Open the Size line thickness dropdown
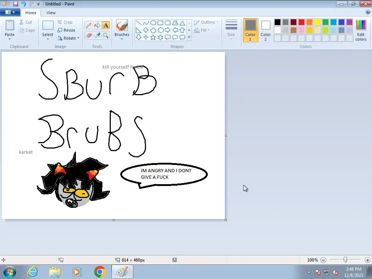Viewport: 372px width, 279px height. click(231, 30)
